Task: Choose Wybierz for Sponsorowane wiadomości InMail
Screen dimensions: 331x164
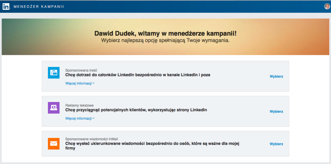Action: pyautogui.click(x=276, y=144)
